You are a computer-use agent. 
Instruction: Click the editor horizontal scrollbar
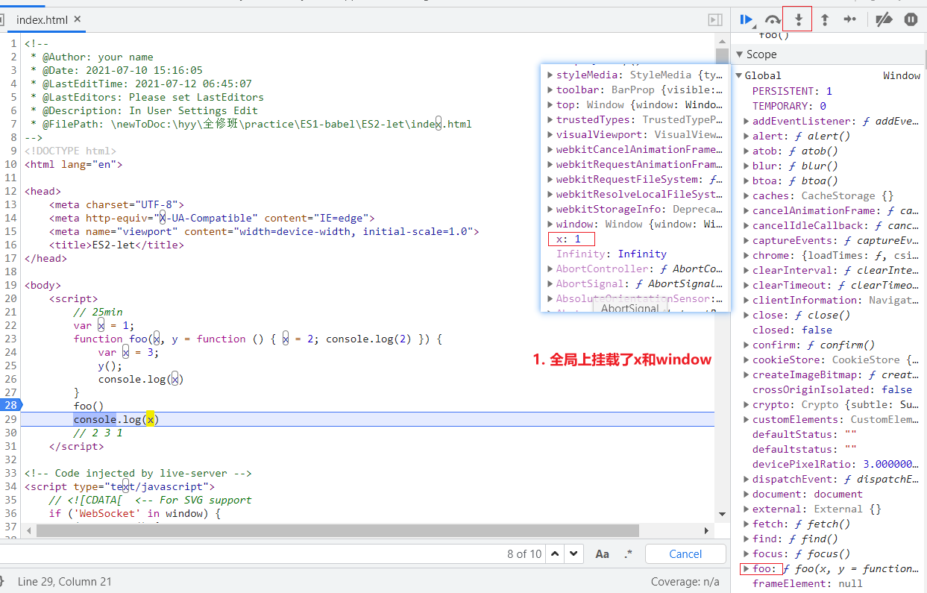(x=337, y=530)
